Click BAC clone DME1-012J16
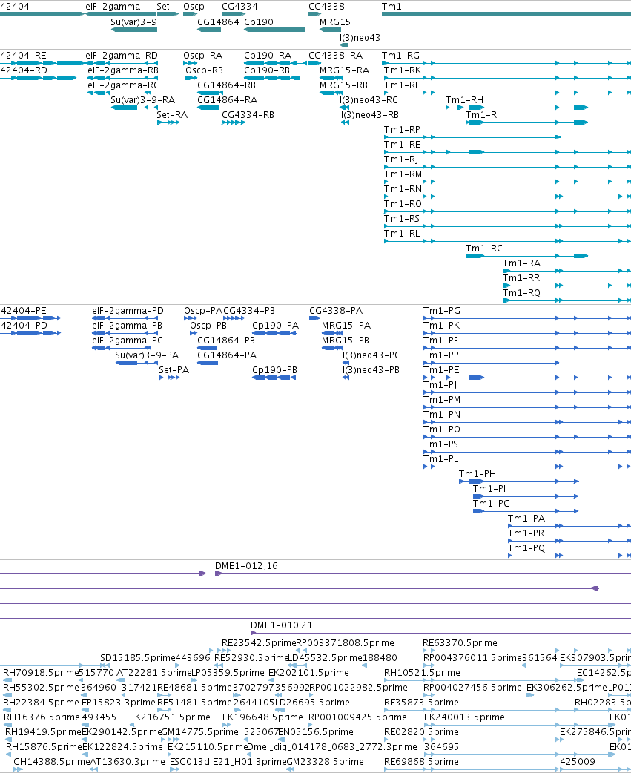The height and width of the screenshot is (773, 631). click(x=246, y=566)
